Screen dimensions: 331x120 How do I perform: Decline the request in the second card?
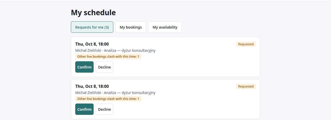click(x=104, y=109)
